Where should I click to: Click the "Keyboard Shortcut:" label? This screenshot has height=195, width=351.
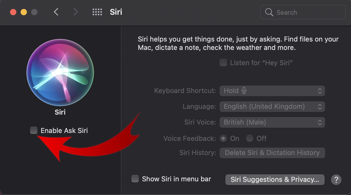[x=185, y=91]
